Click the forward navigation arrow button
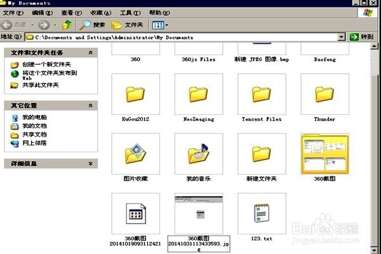Image resolution: width=381 pixels, height=254 pixels. coord(44,25)
